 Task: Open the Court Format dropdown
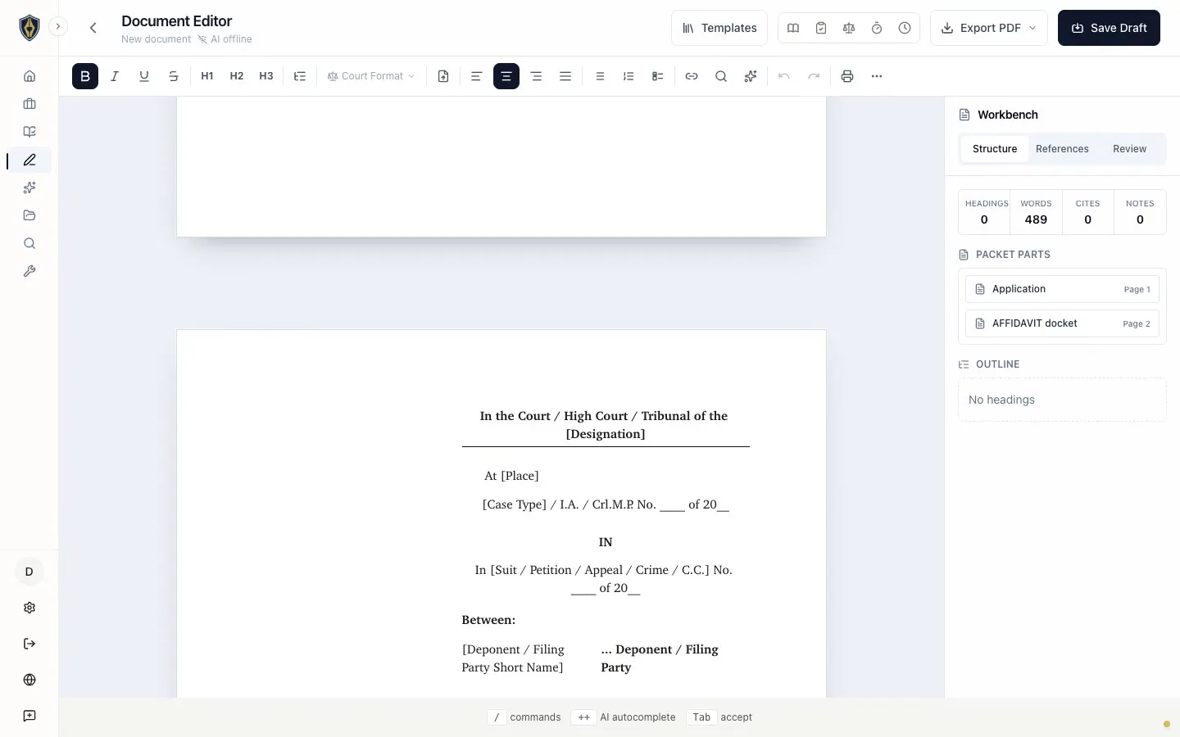(x=371, y=76)
